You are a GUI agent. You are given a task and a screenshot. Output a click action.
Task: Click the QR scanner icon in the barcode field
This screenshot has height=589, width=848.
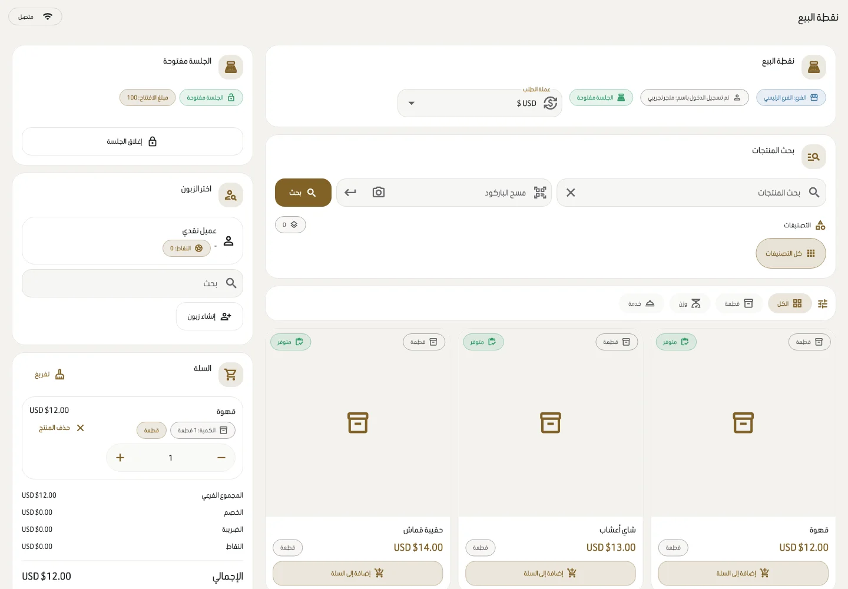point(540,193)
